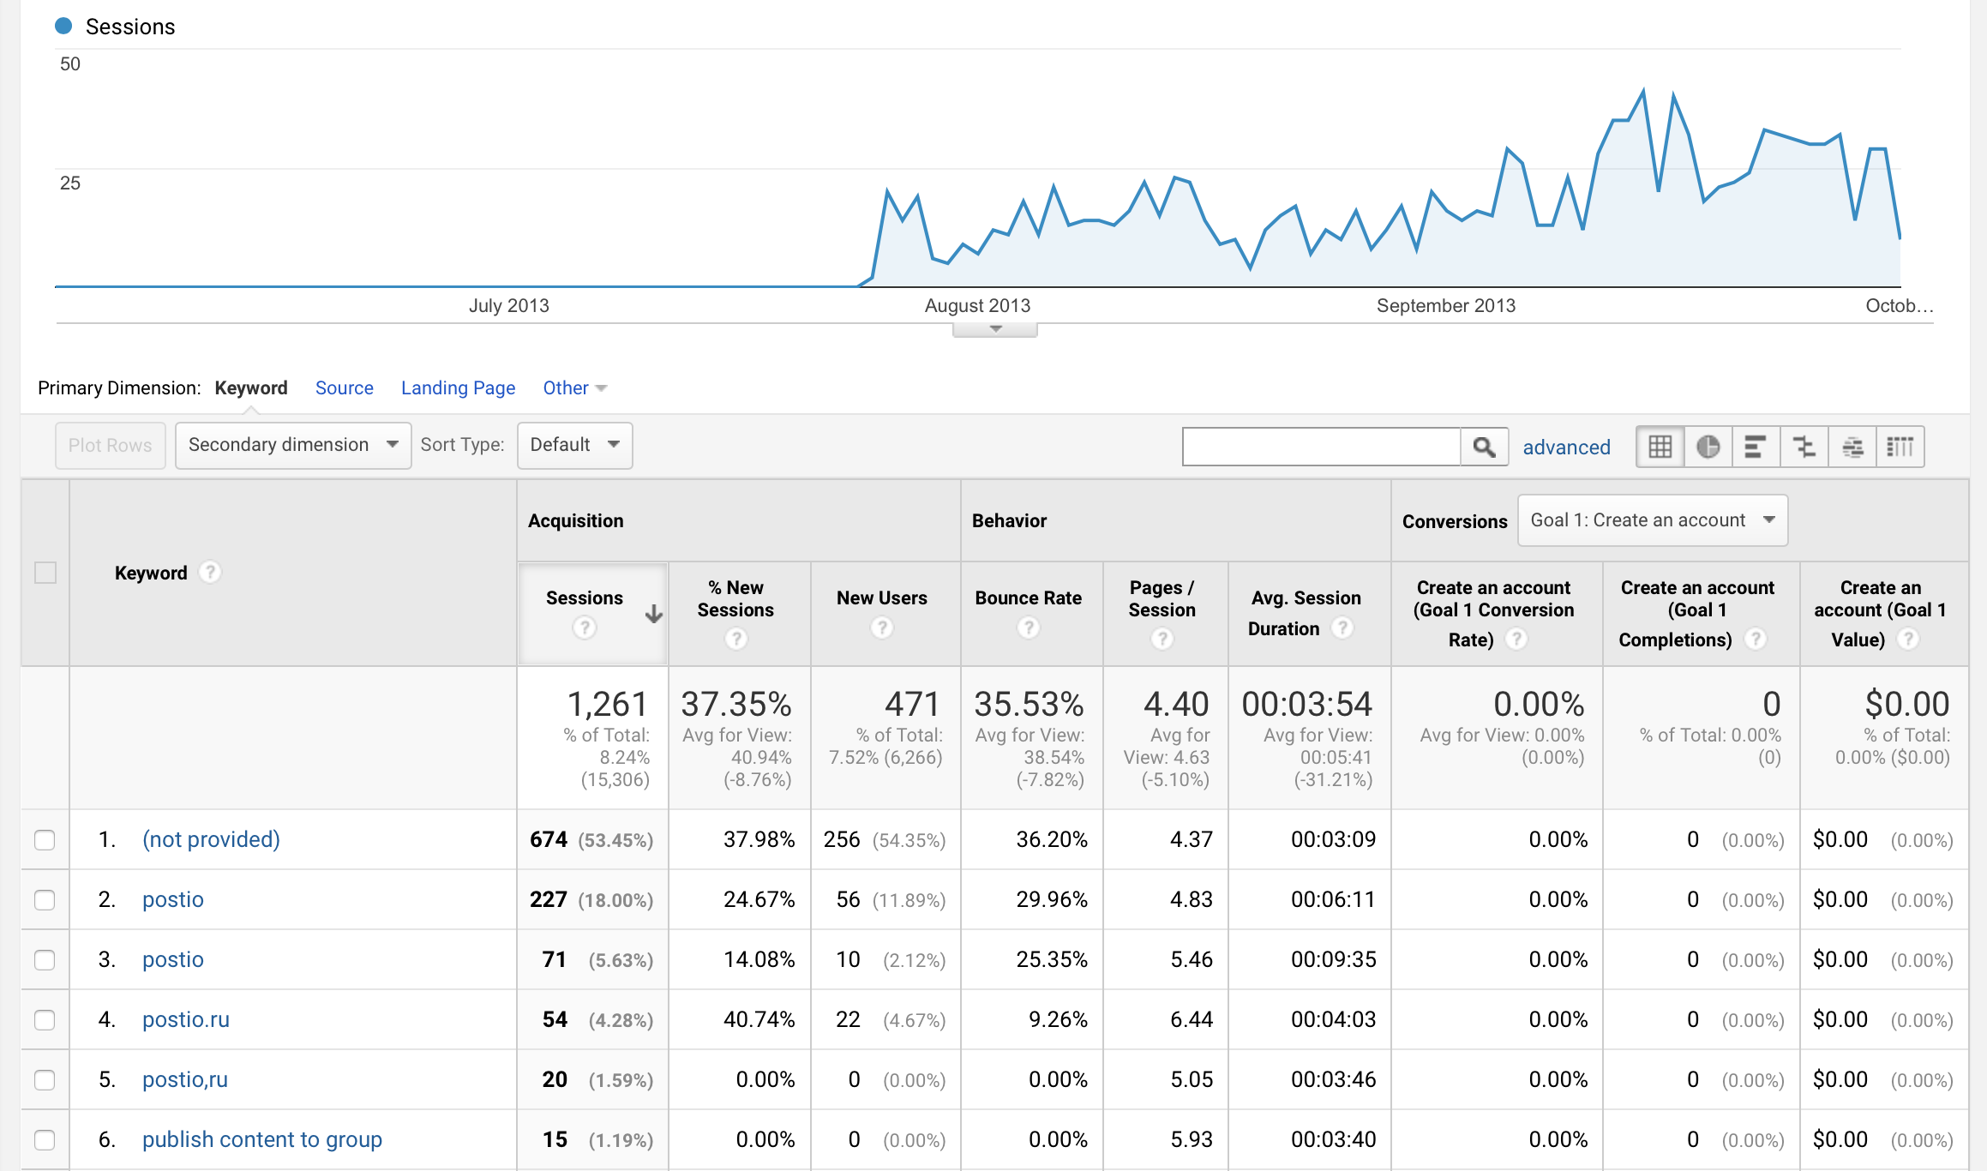Select the performance bar view icon
This screenshot has width=1987, height=1171.
1756,447
